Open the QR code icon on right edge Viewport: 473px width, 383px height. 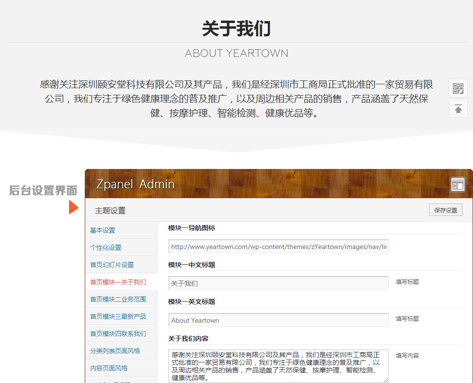458,88
